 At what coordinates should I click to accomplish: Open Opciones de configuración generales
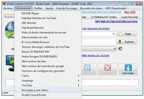click(48, 71)
